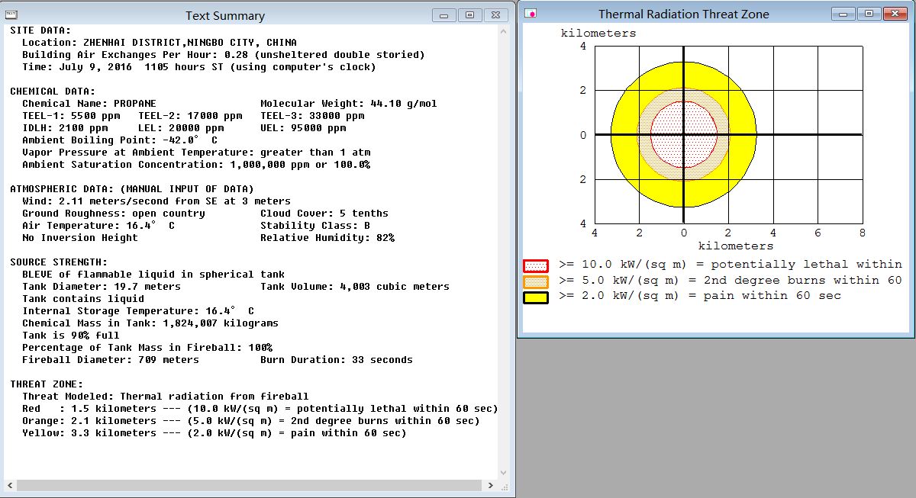Click the 'Red : 1.5 kilometers' threat line
916x498 pixels.
260,409
